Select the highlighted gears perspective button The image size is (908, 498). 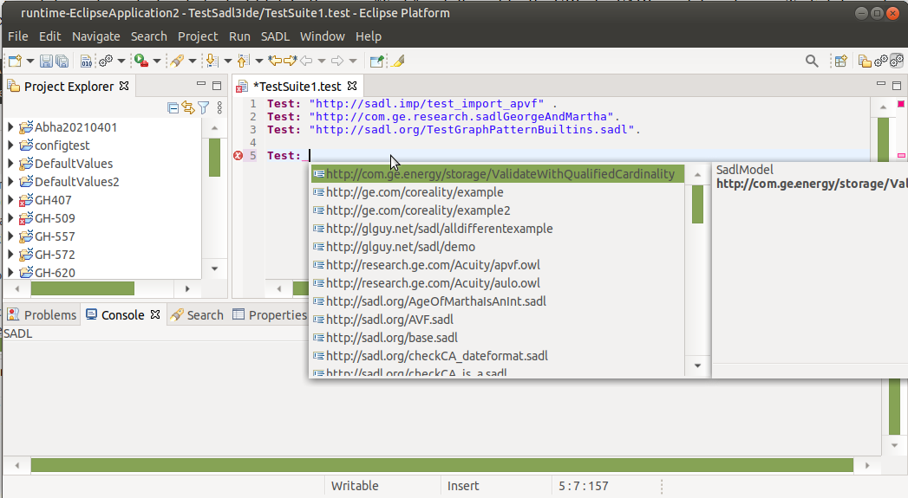pyautogui.click(x=897, y=61)
